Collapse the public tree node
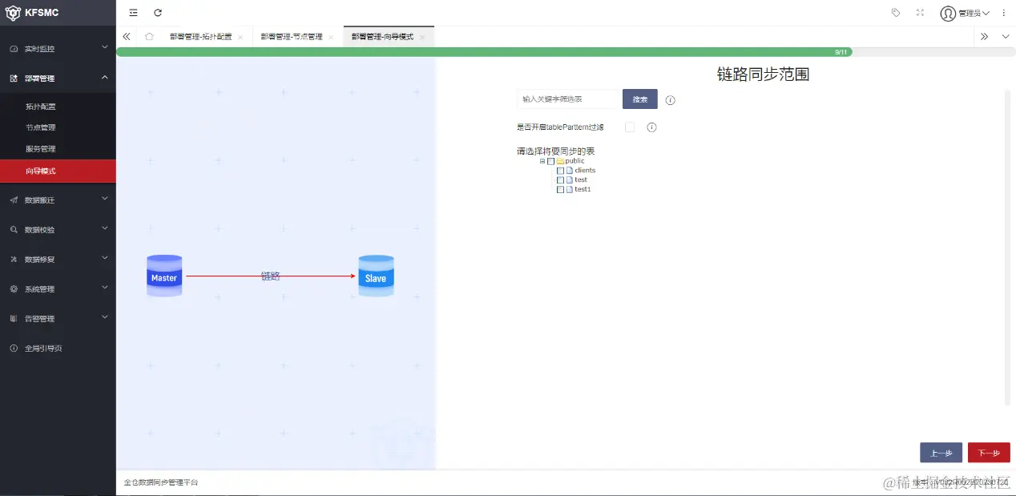This screenshot has width=1016, height=496. [542, 161]
